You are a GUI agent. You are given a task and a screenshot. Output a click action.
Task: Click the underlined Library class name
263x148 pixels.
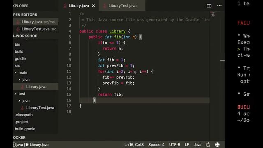click(118, 31)
